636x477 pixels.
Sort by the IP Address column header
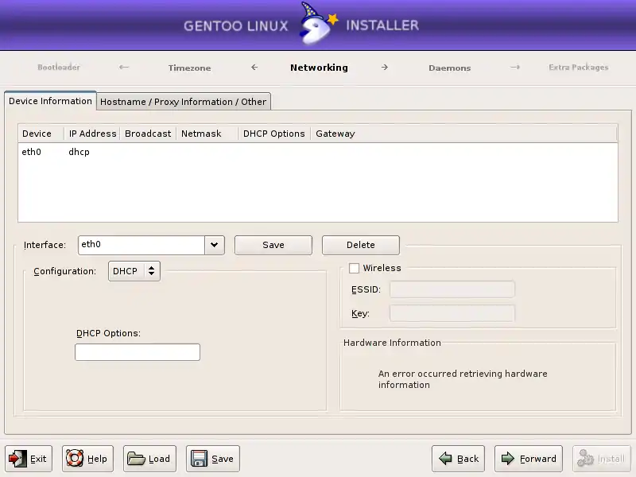click(92, 134)
